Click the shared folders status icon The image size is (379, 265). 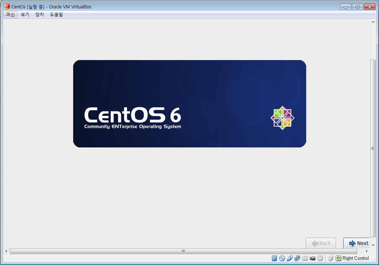tap(305, 258)
